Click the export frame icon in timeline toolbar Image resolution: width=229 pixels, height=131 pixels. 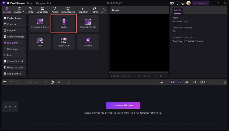[68, 82]
